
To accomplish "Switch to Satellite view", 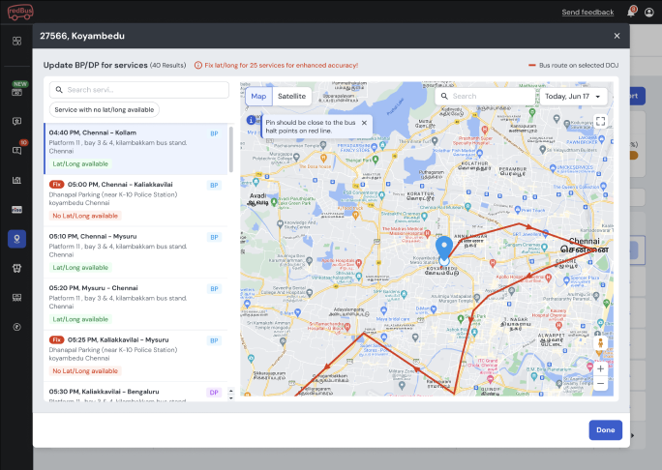I will coord(291,96).
